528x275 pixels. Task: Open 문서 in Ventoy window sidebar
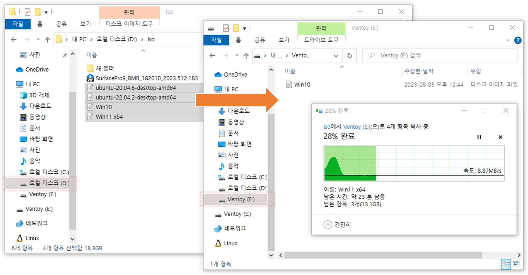point(229,133)
